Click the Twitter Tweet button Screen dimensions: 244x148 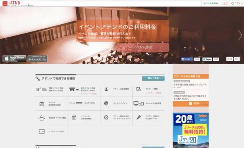(207, 59)
